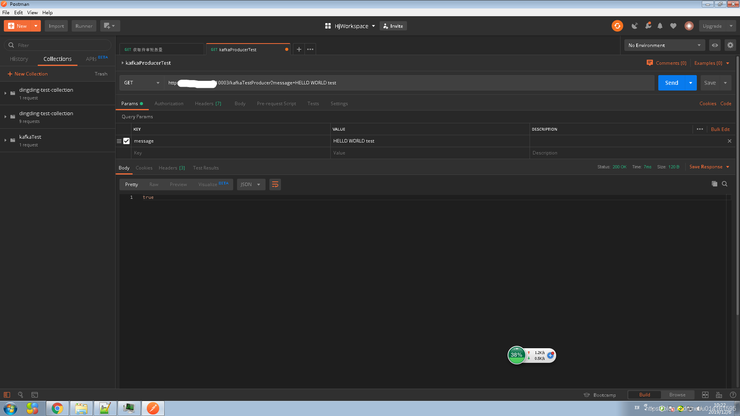Expand the No Environment dropdown selector
The height and width of the screenshot is (416, 740).
coord(664,45)
